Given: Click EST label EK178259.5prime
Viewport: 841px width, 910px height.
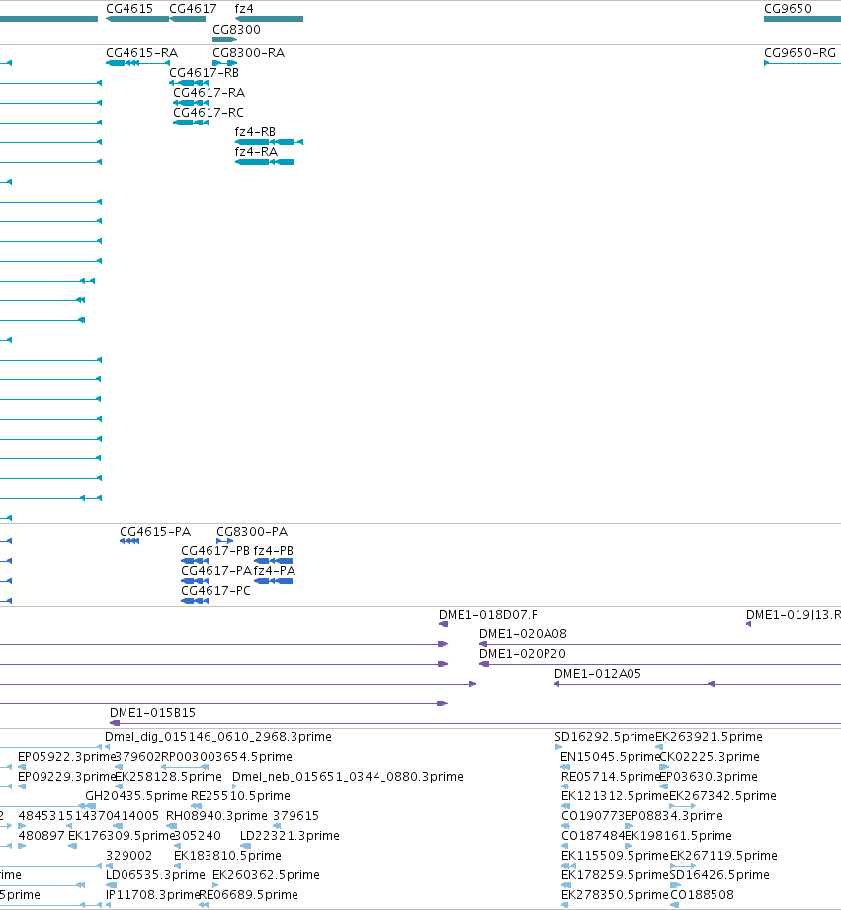Looking at the screenshot, I should [616, 875].
